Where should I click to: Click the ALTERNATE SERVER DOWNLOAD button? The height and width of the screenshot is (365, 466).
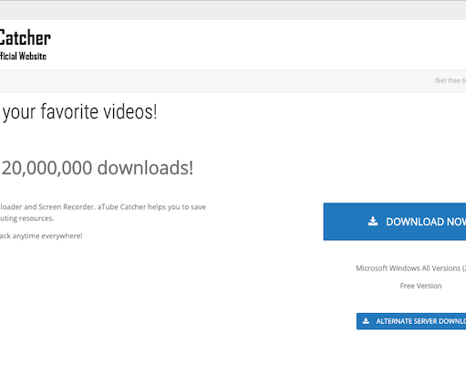click(x=411, y=321)
